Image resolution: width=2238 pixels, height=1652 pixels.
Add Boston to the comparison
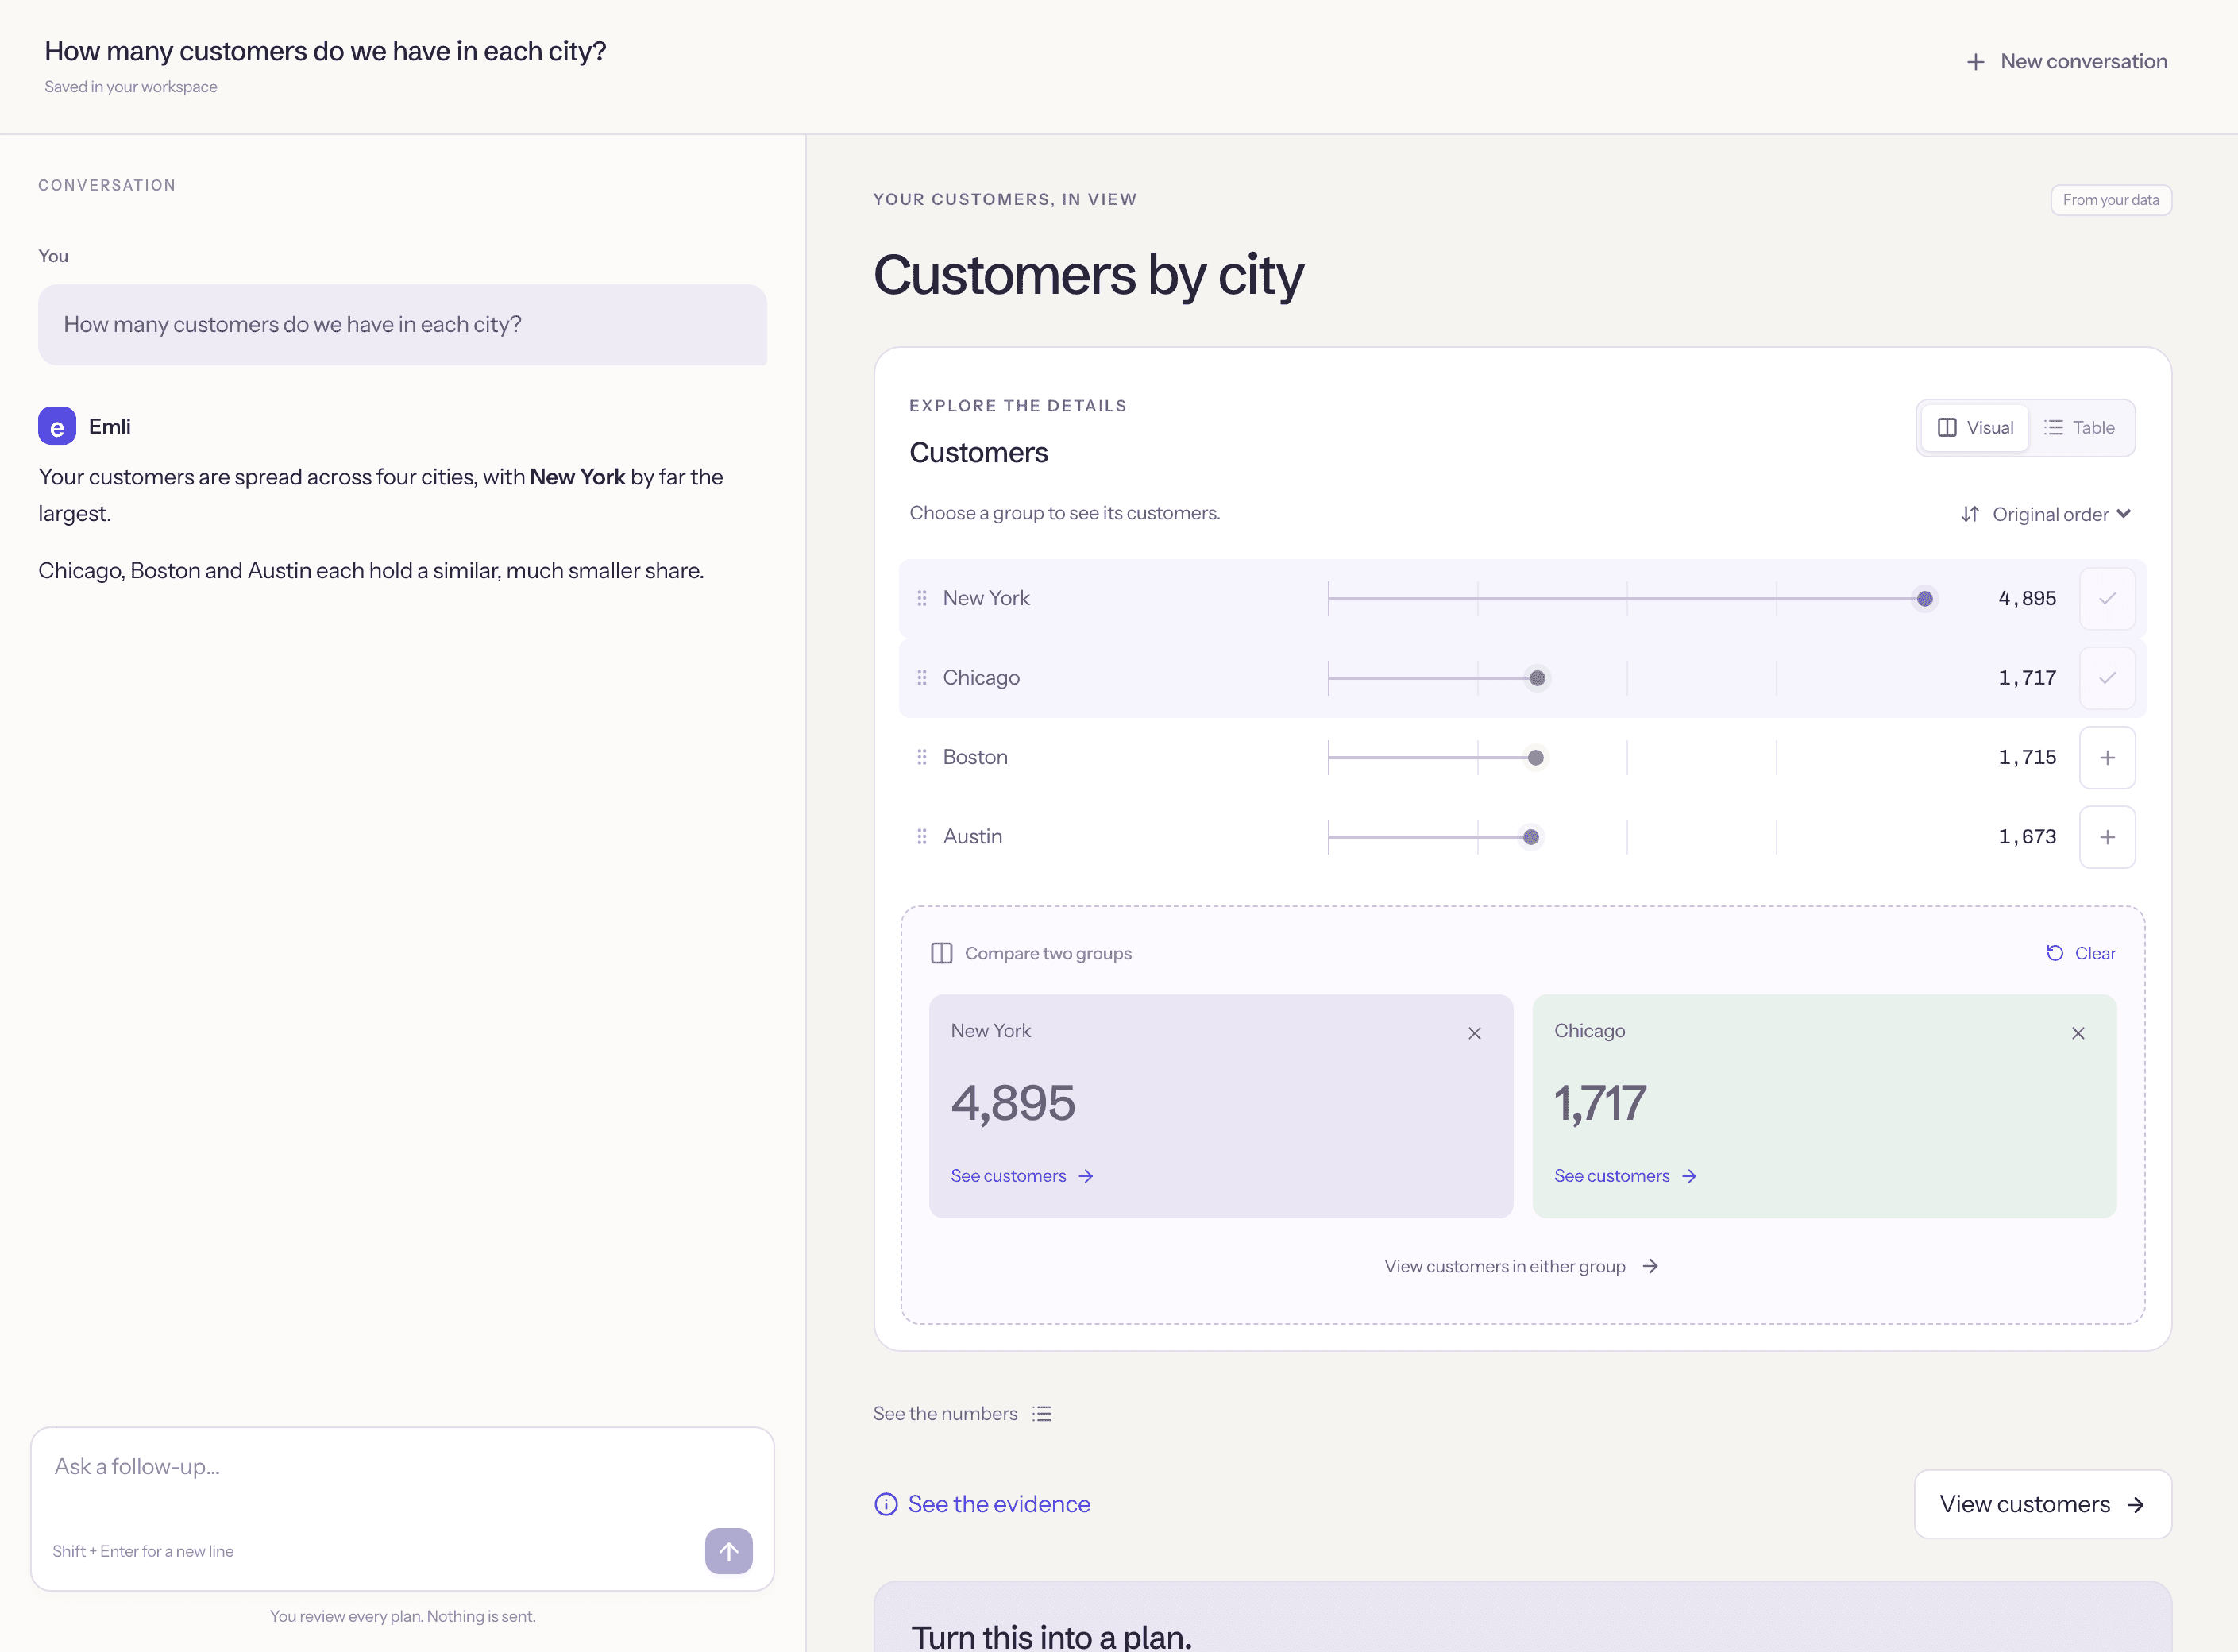point(2107,758)
